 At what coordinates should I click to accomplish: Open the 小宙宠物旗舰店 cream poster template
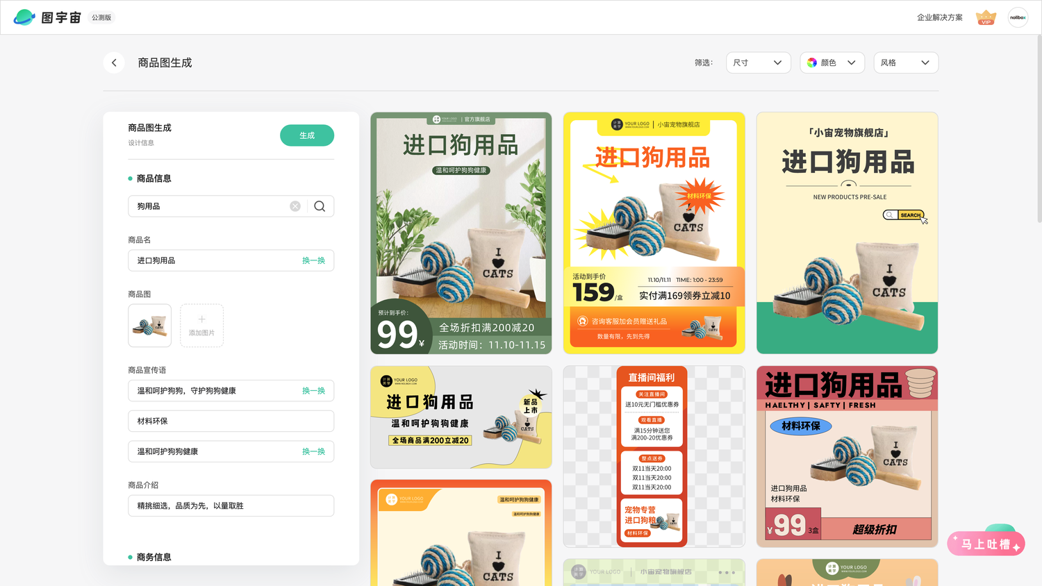coord(847,233)
